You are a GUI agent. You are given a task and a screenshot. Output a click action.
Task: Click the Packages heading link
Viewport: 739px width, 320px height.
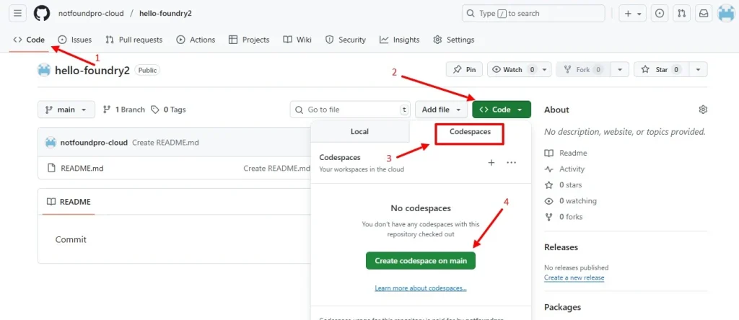pos(563,307)
